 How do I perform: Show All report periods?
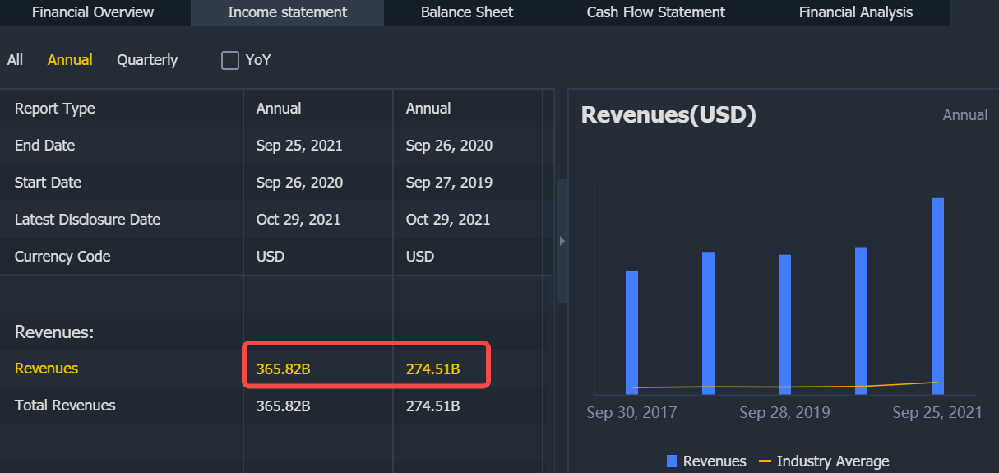[15, 60]
